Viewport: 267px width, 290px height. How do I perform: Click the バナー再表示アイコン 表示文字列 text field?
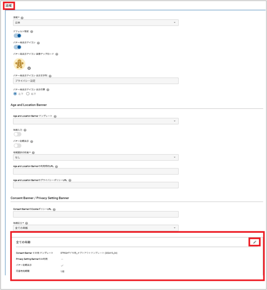coord(96,81)
